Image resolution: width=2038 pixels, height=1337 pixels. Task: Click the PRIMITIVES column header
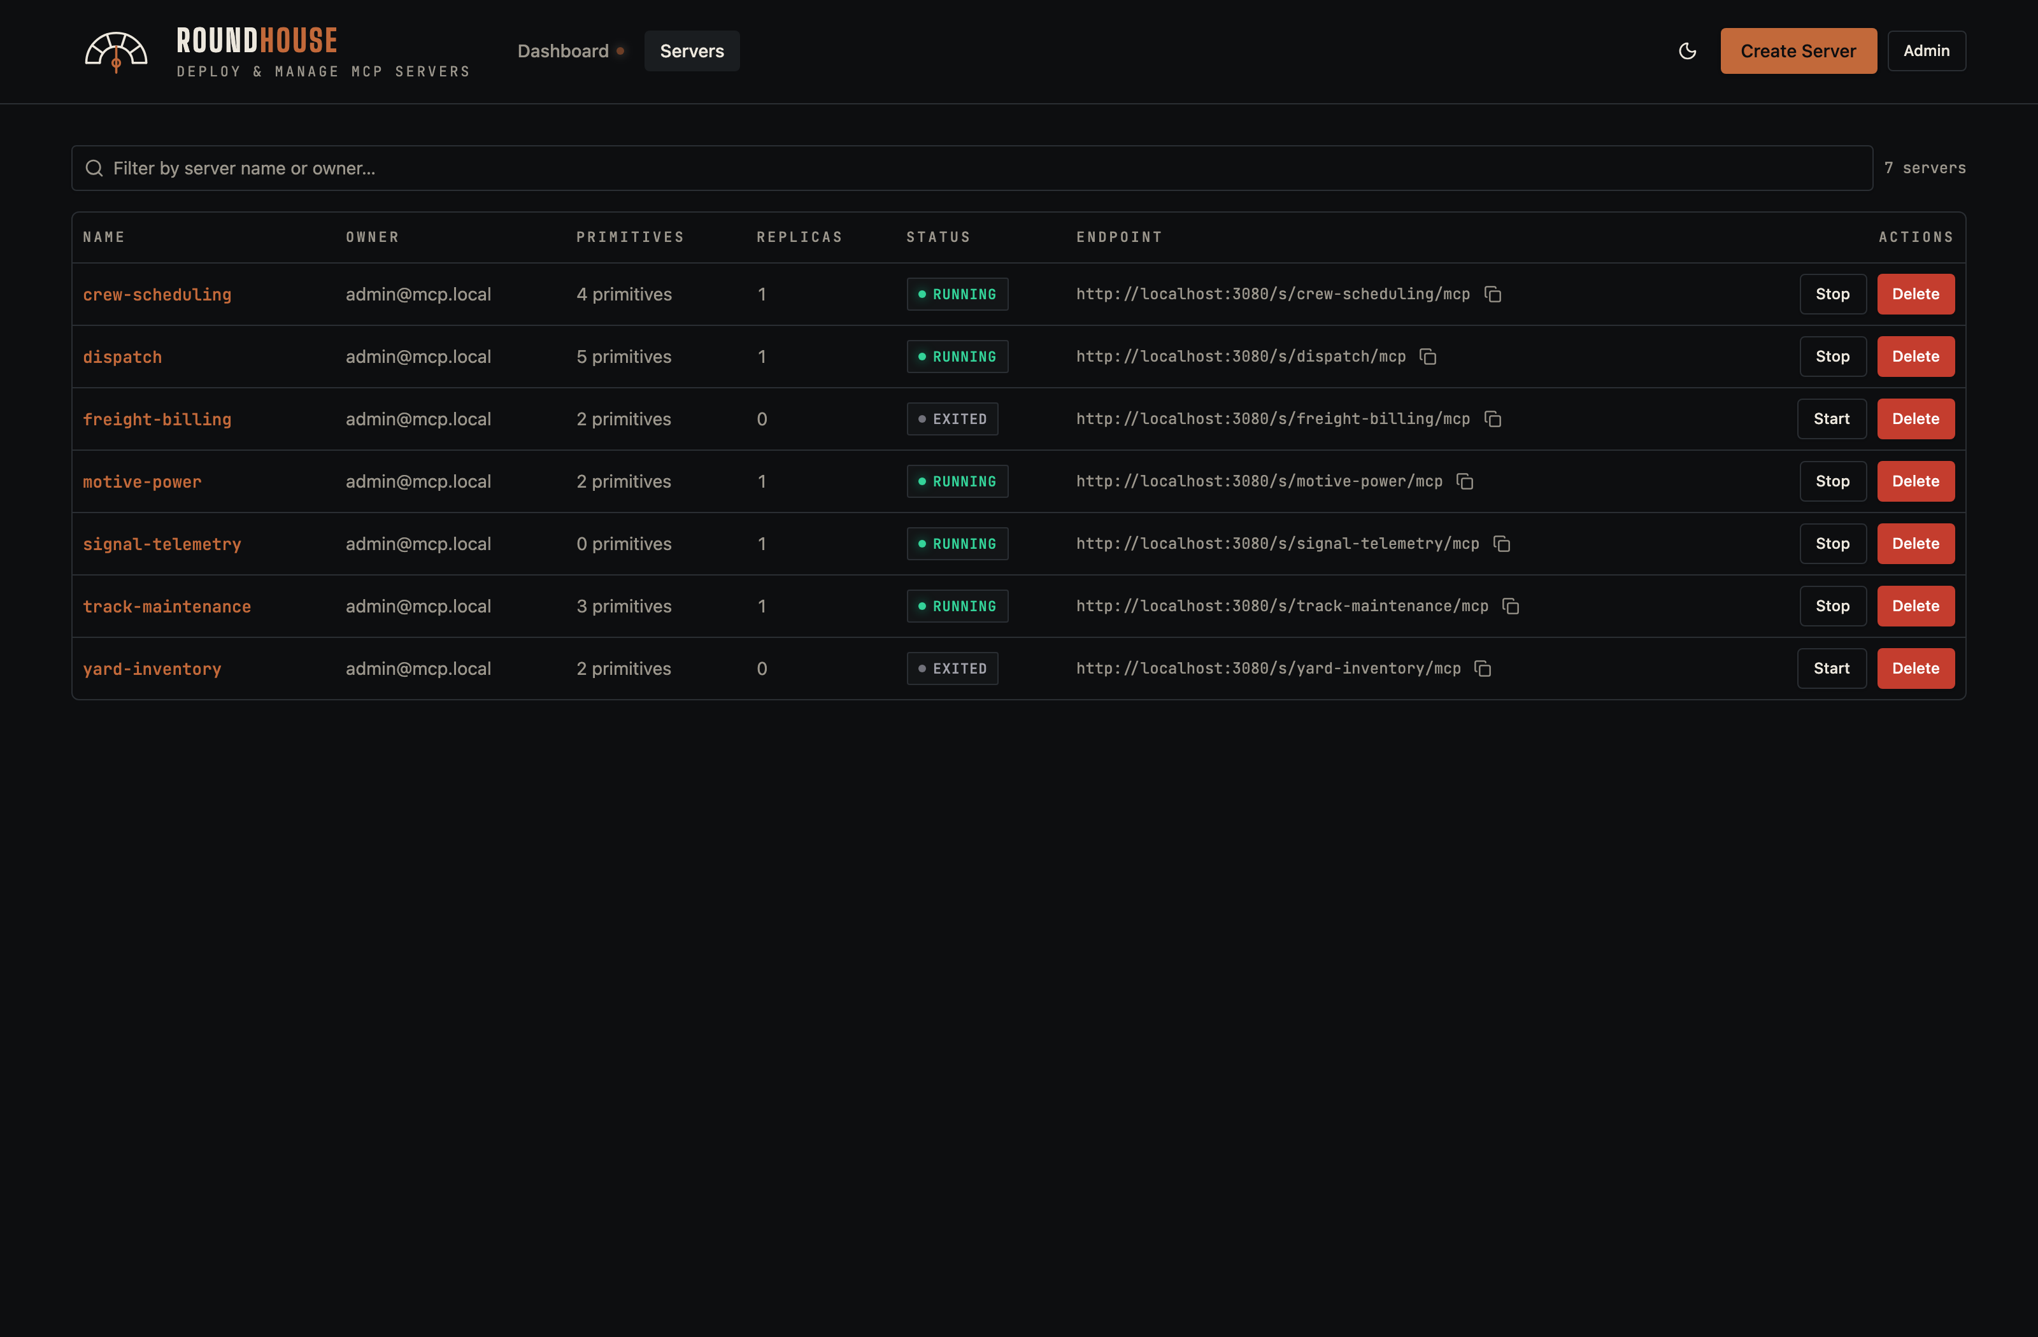(631, 237)
